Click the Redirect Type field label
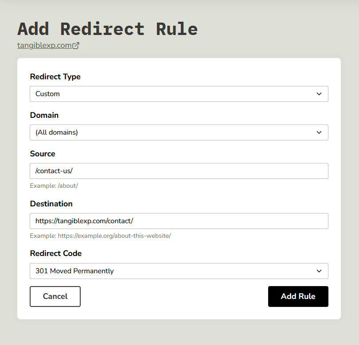Viewport: 359px width, 345px height. (x=55, y=77)
